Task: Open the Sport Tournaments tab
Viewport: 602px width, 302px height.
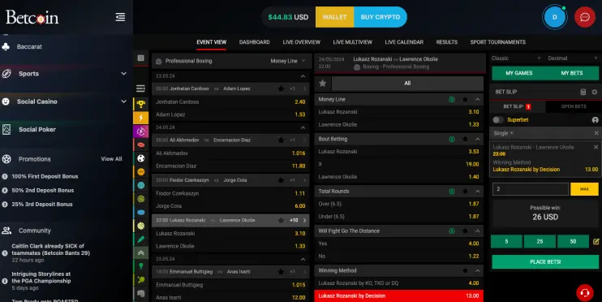Action: [497, 42]
